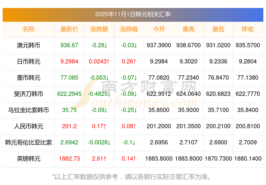The image size is (266, 185).
Task: Click change percent 0.14↑
Action: 129,159
